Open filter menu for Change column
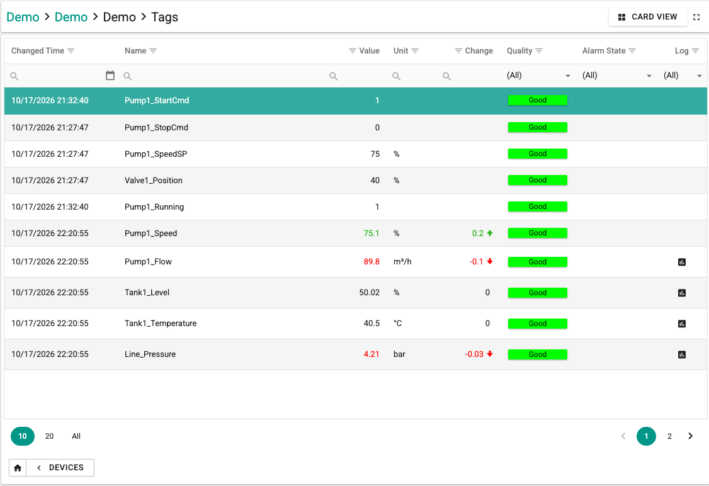The width and height of the screenshot is (709, 486). point(458,51)
